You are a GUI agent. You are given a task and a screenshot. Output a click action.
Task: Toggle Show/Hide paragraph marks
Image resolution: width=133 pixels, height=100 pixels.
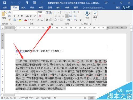point(81,20)
